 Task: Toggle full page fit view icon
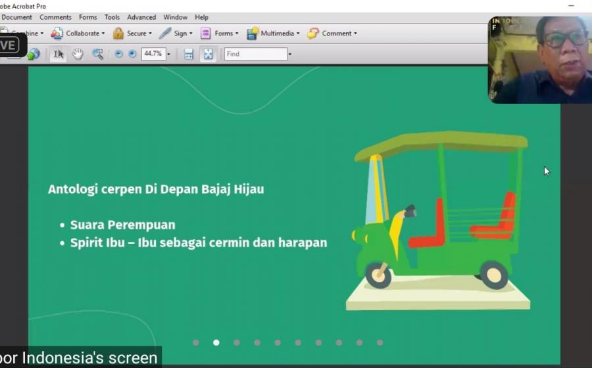pos(208,54)
